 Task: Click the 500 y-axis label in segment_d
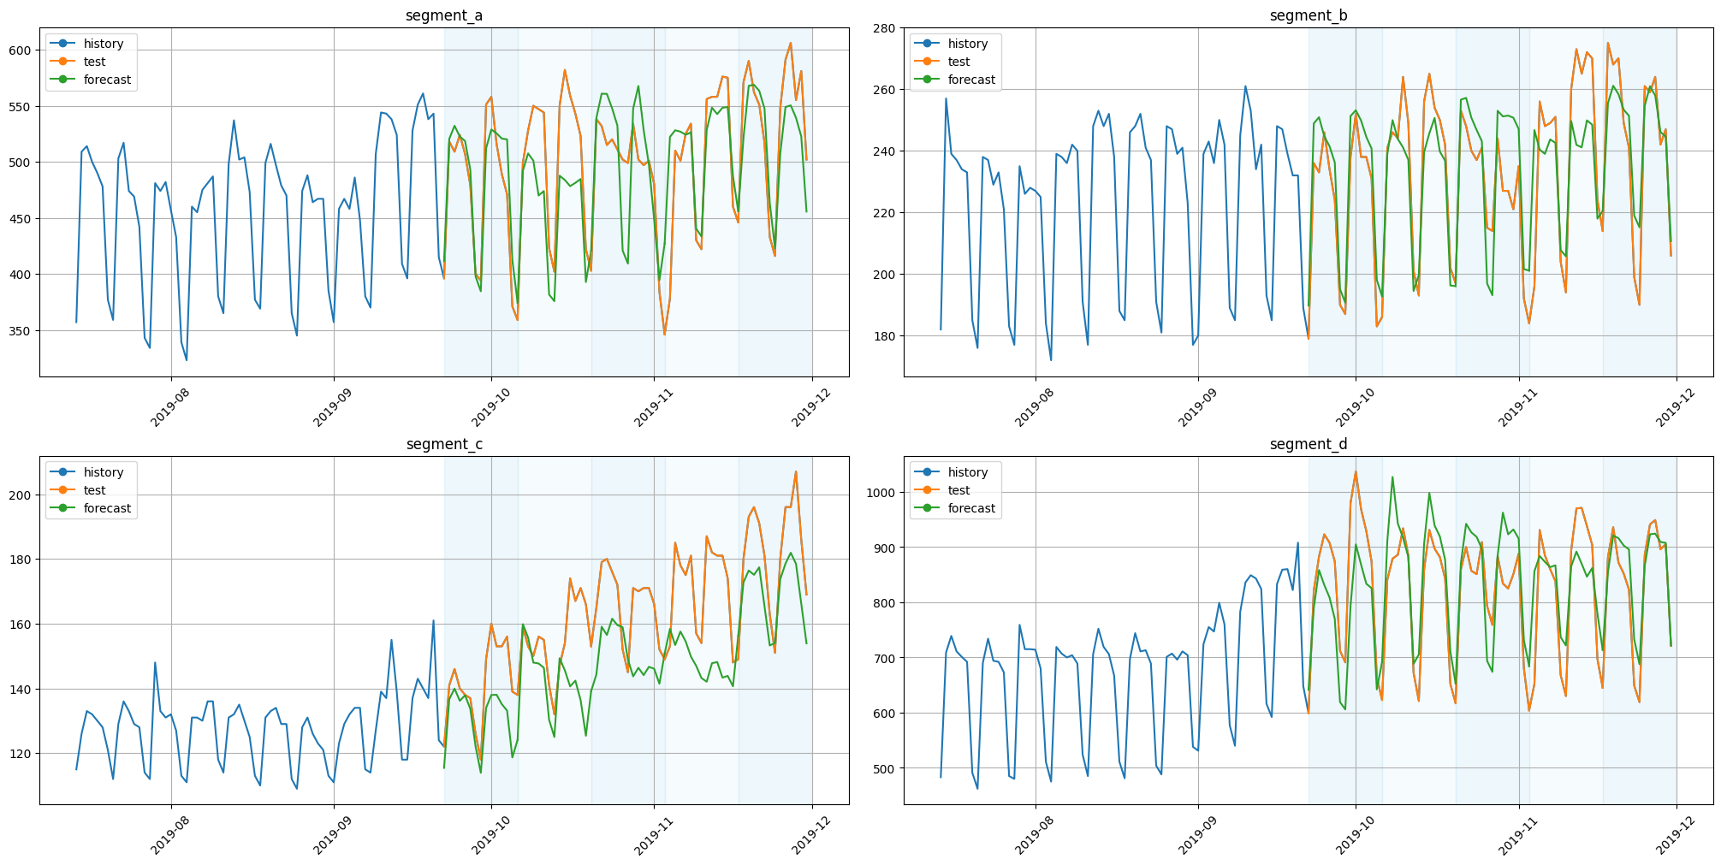point(885,769)
